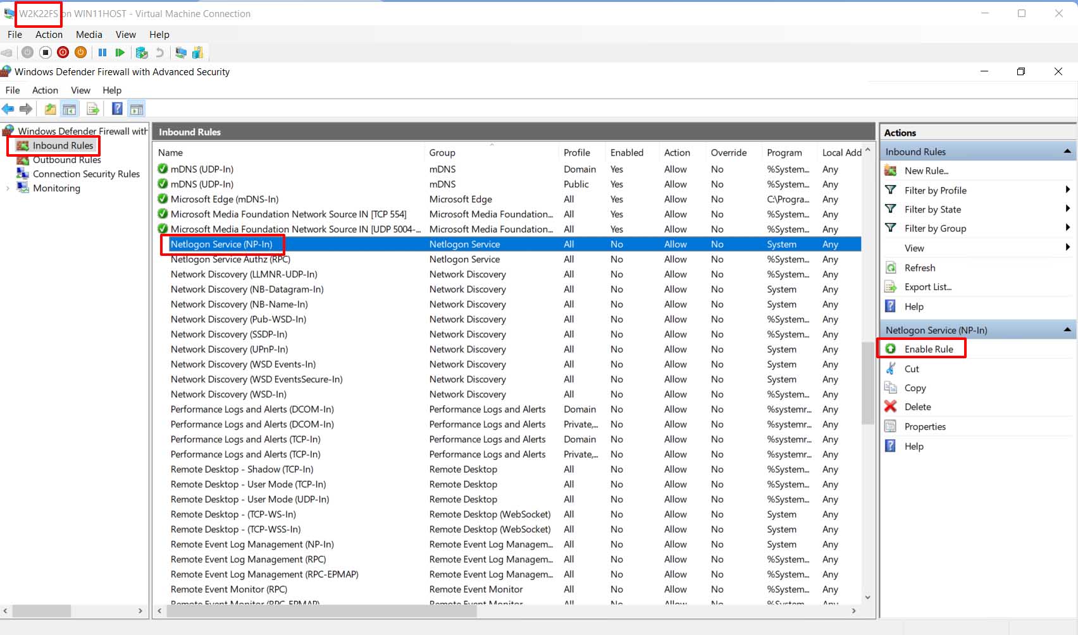Delete the selected Netlogon rule
The image size is (1078, 635).
918,407
